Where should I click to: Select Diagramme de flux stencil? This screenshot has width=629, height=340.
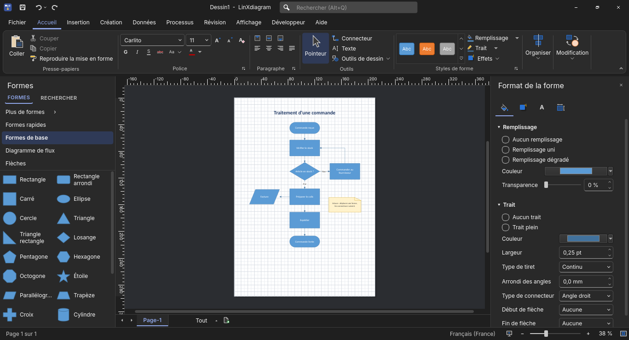click(x=58, y=151)
